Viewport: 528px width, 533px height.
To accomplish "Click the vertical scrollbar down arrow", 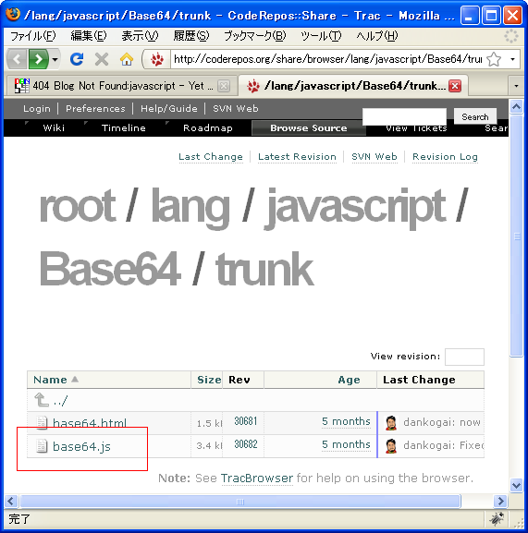I will pyautogui.click(x=516, y=485).
